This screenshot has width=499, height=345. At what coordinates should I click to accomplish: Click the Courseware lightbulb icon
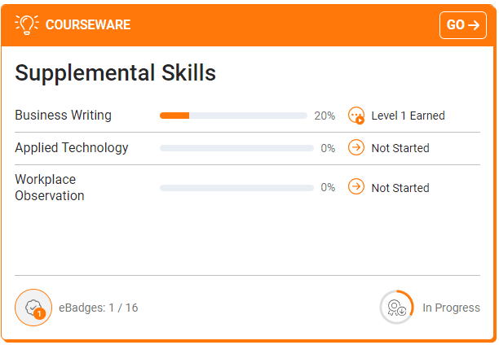pyautogui.click(x=28, y=24)
